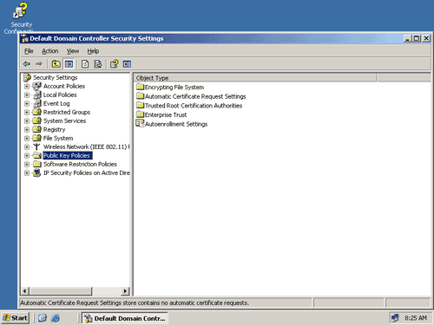Select Automatic Certificate Request Settings item
This screenshot has height=325, width=434.
point(195,96)
